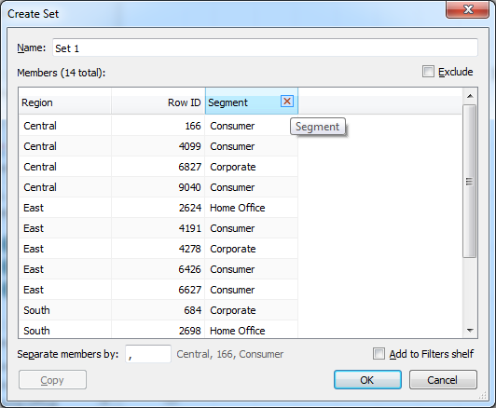Select the Central 6827 Corporate row

click(158, 167)
